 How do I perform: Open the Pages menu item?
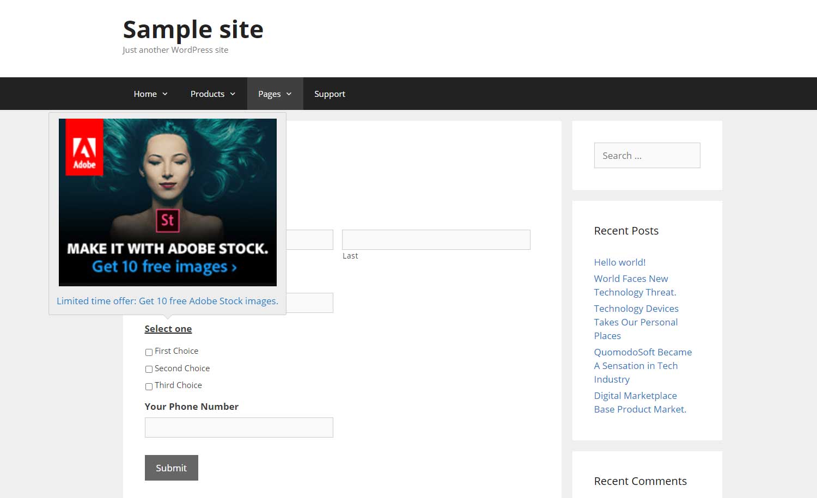point(275,94)
